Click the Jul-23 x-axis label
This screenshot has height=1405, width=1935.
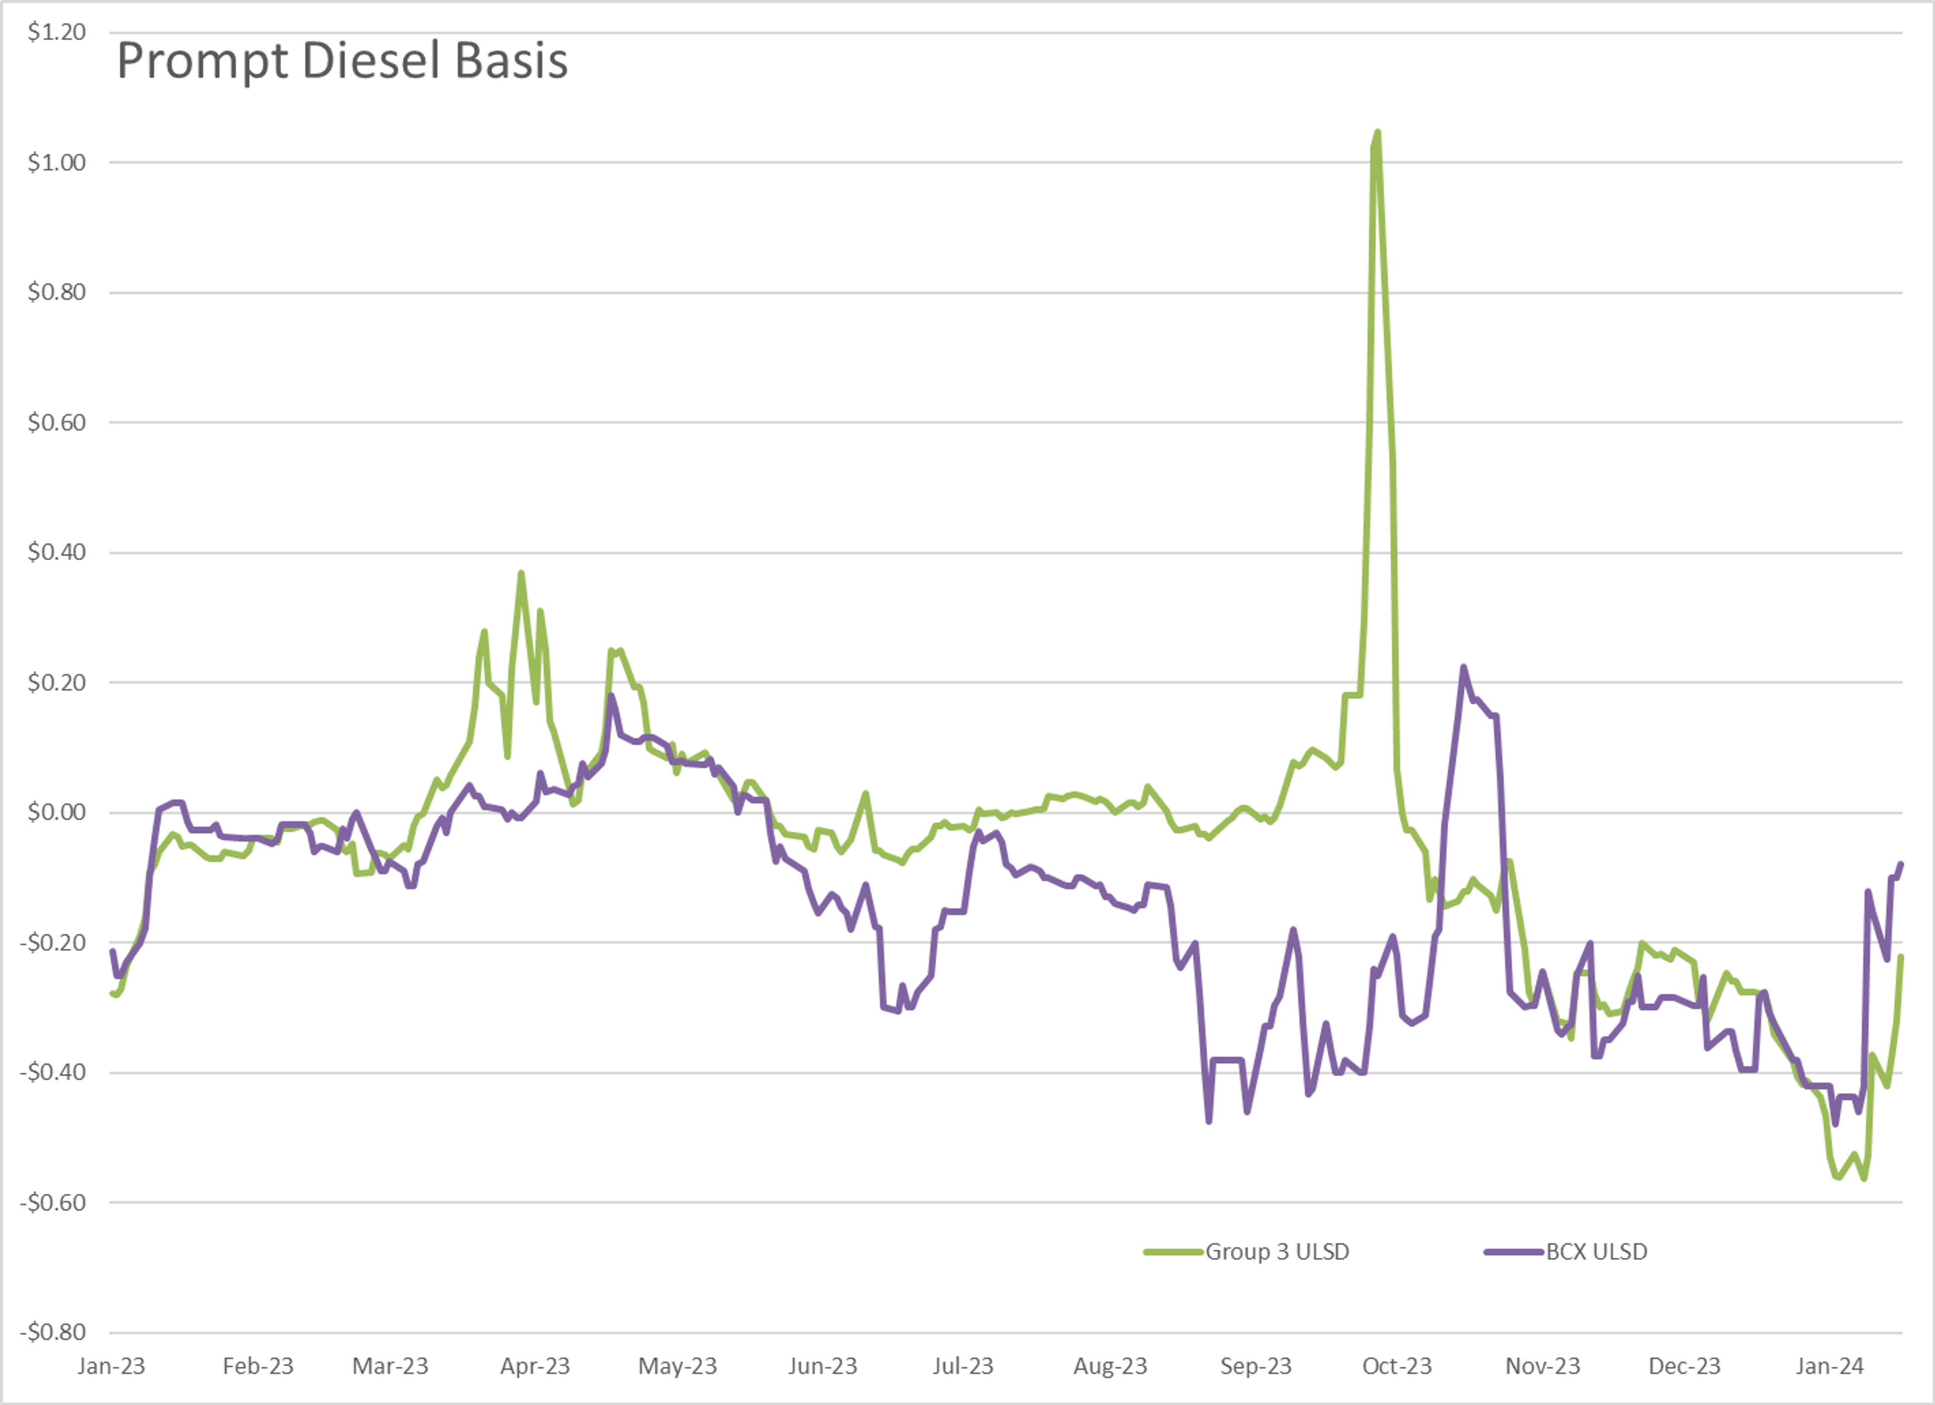(963, 1366)
